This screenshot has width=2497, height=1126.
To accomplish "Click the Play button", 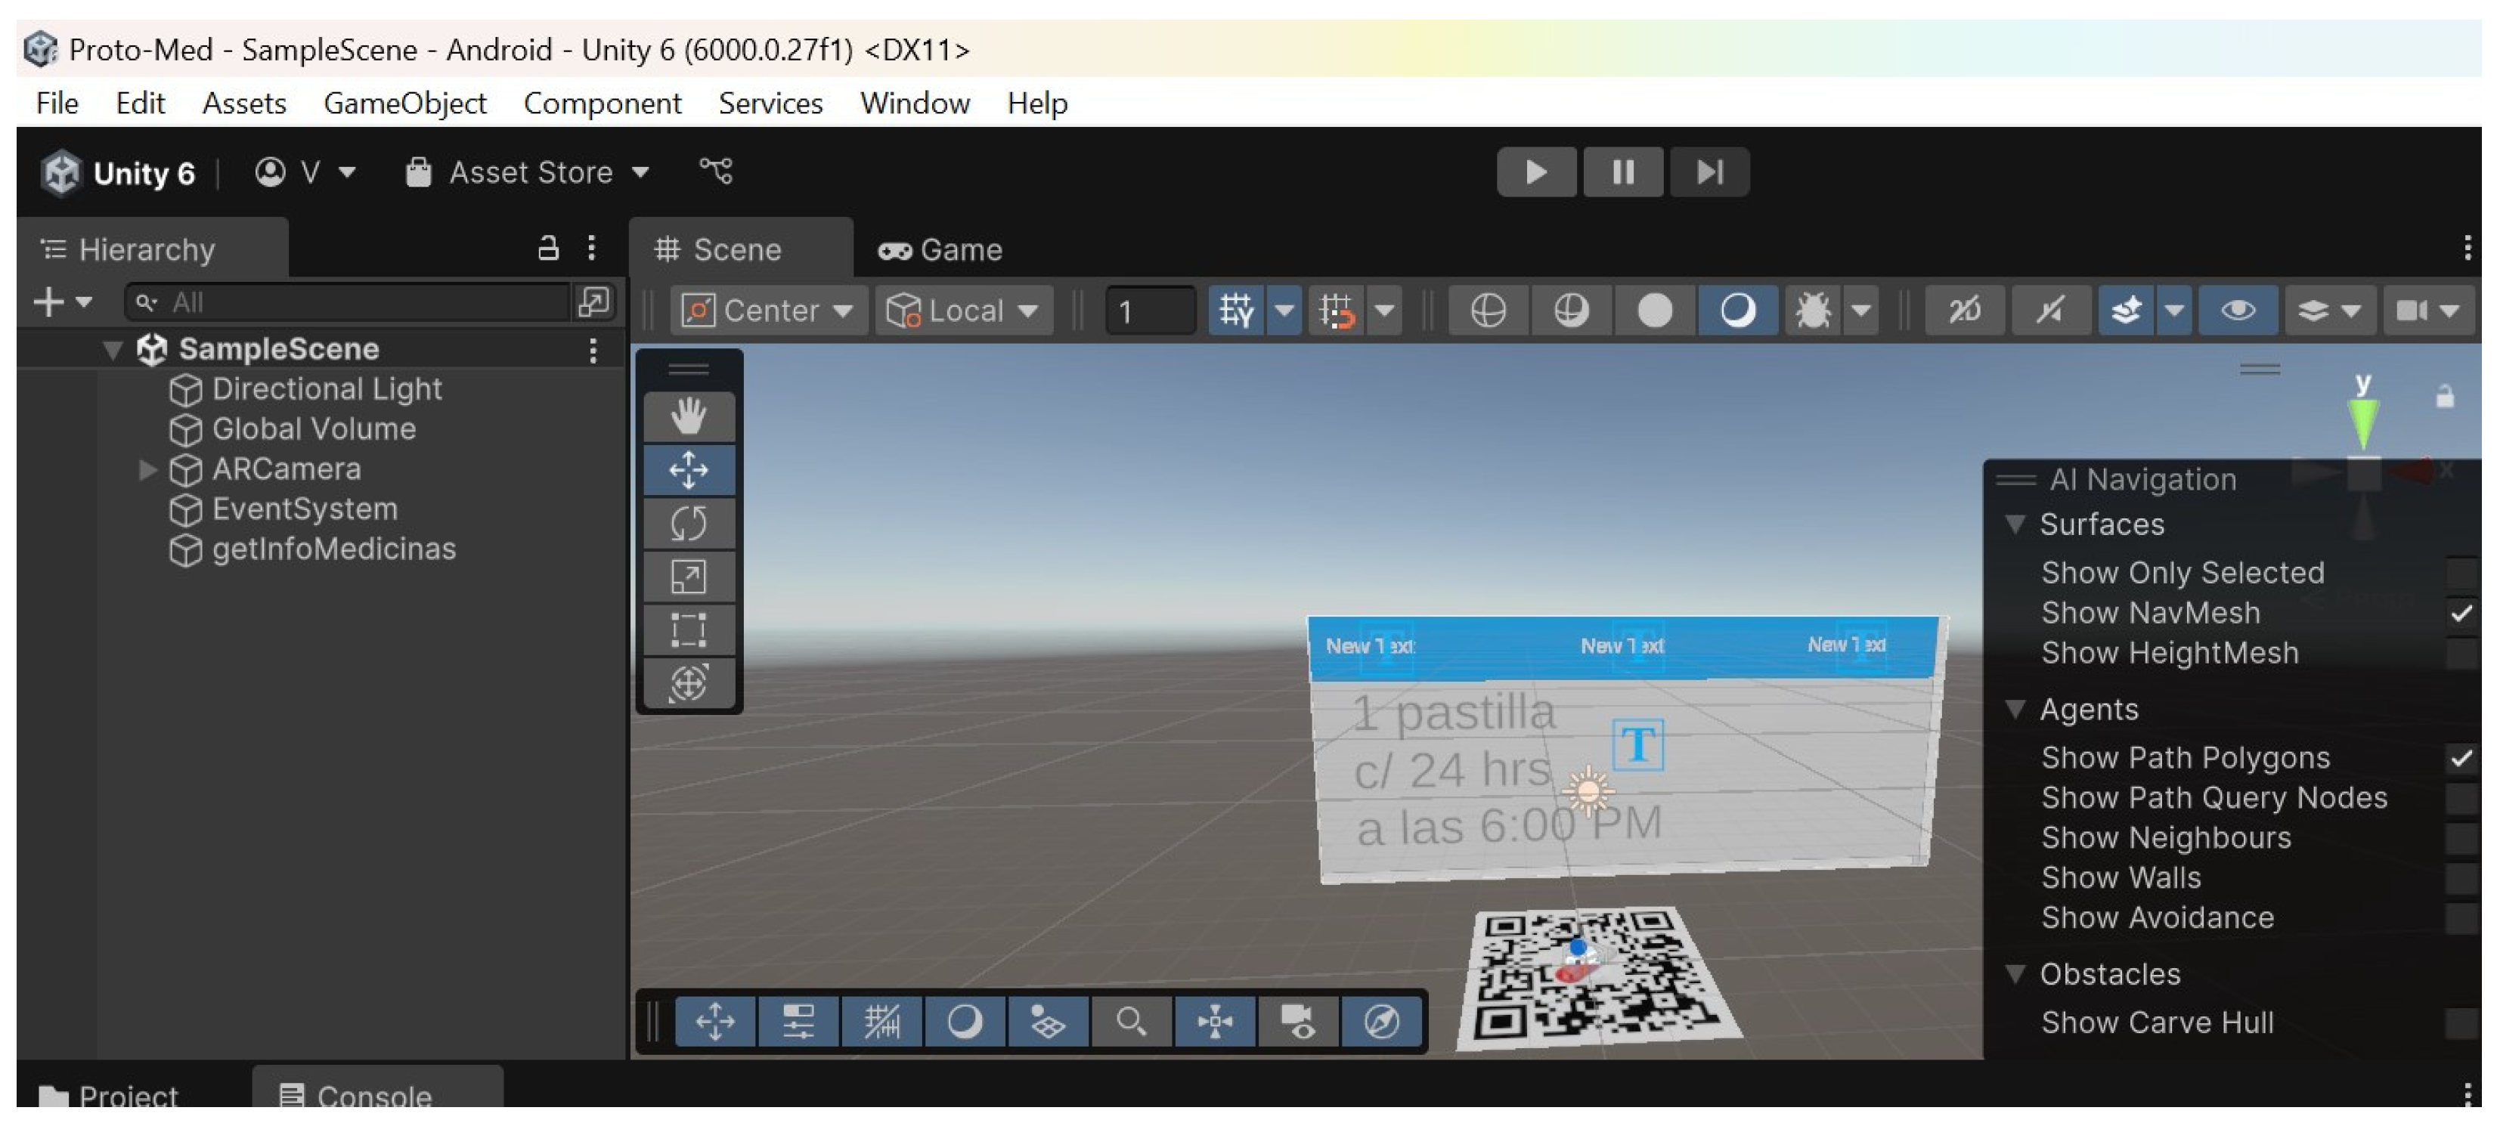I will [1535, 172].
